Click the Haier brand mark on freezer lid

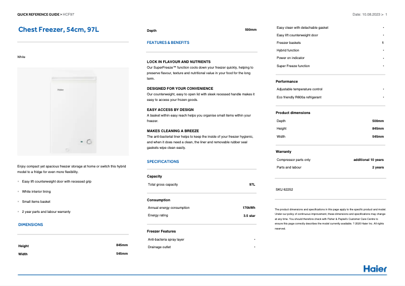click(x=60, y=91)
